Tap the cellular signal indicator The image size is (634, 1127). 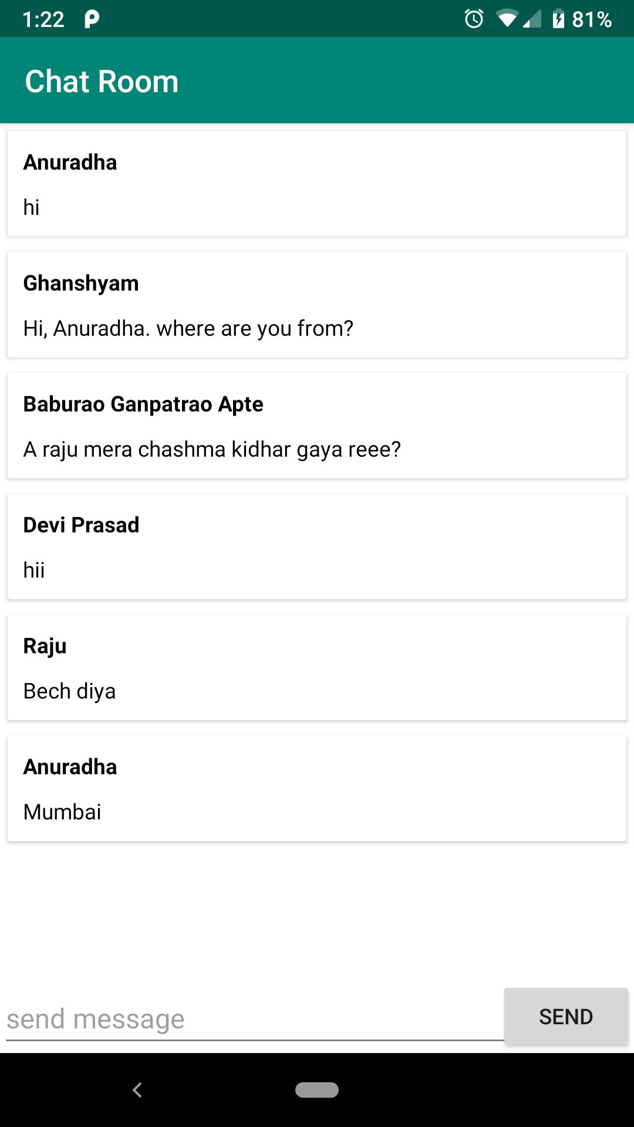click(x=532, y=19)
